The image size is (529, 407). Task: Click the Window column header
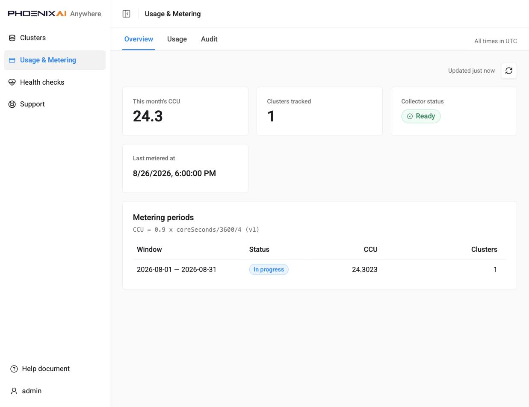[x=149, y=250]
